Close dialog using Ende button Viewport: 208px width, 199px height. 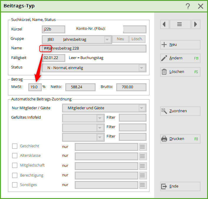[x=180, y=186]
